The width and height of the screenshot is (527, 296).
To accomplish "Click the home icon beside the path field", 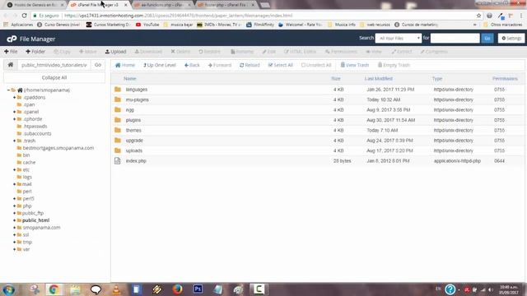I will click(x=11, y=65).
